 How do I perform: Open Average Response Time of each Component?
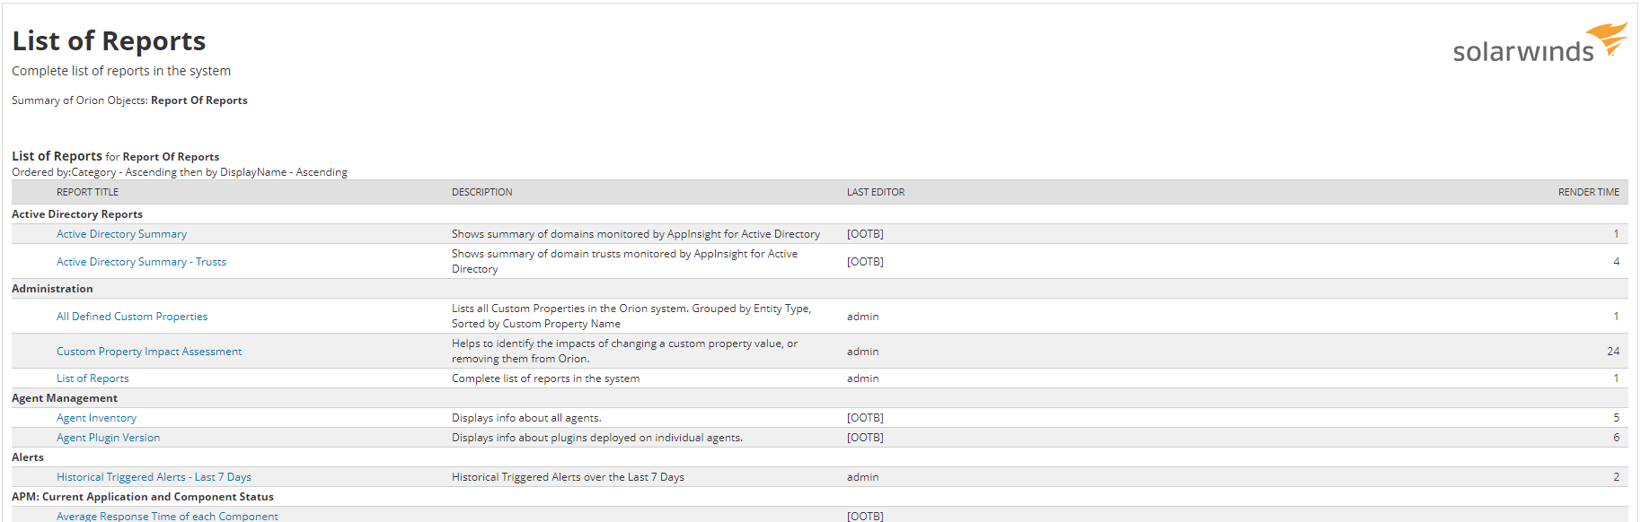click(x=167, y=516)
